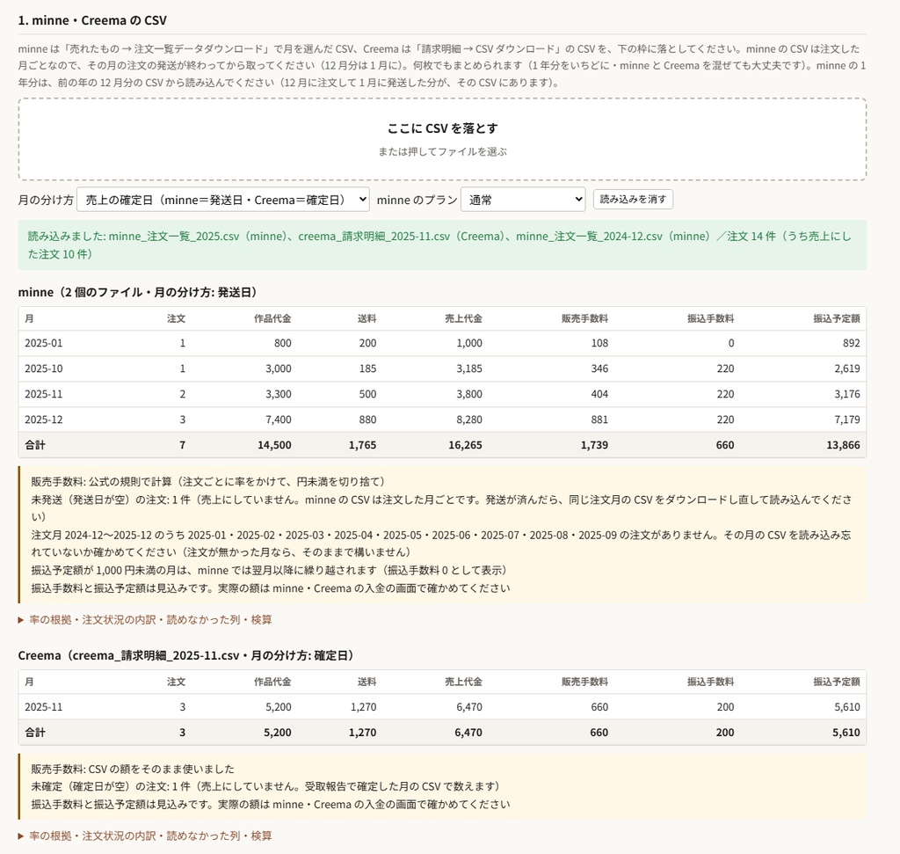Viewport: 900px width, 854px height.
Task: Click Creema 2025-11 row 送料 1,270
Action: pyautogui.click(x=364, y=707)
